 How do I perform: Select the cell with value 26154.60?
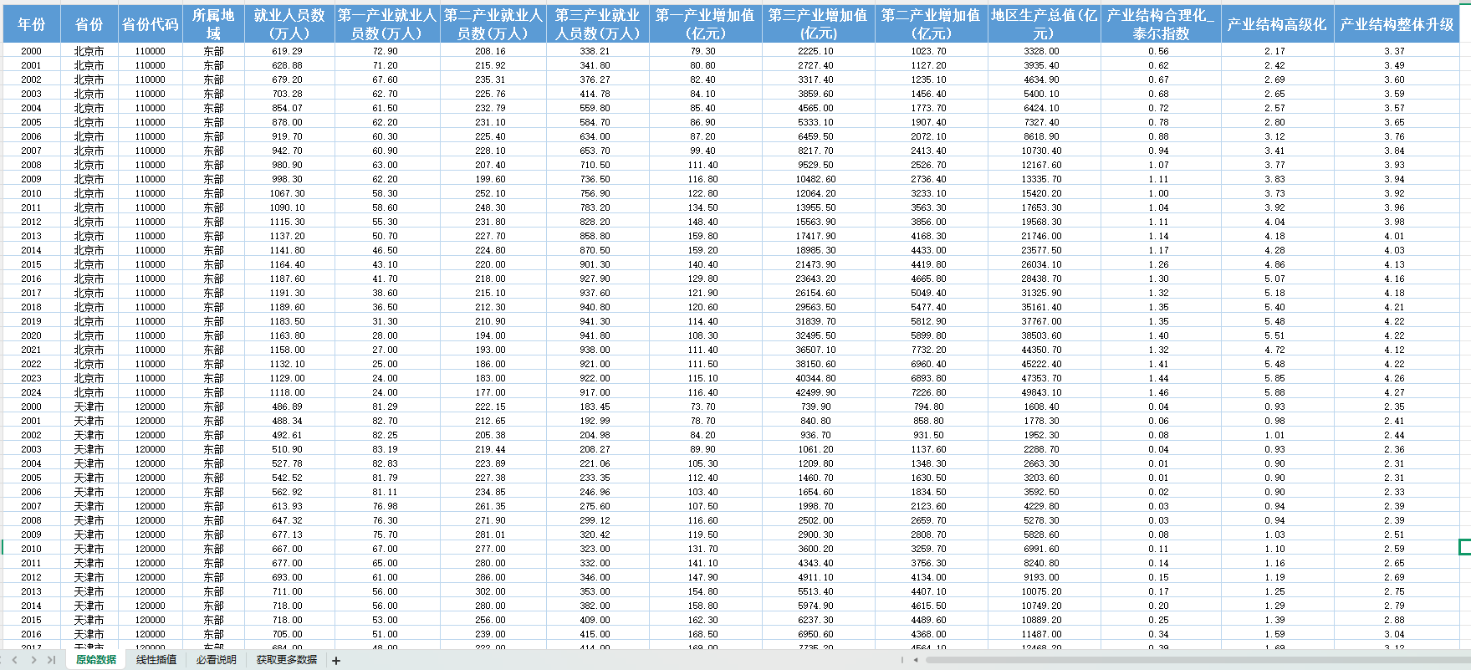(x=818, y=293)
